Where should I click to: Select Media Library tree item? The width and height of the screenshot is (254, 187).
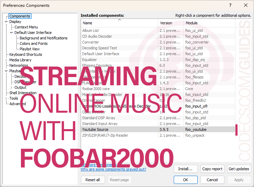20,60
